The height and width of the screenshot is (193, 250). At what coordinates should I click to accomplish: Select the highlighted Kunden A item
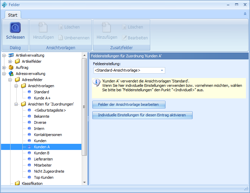(x=41, y=147)
